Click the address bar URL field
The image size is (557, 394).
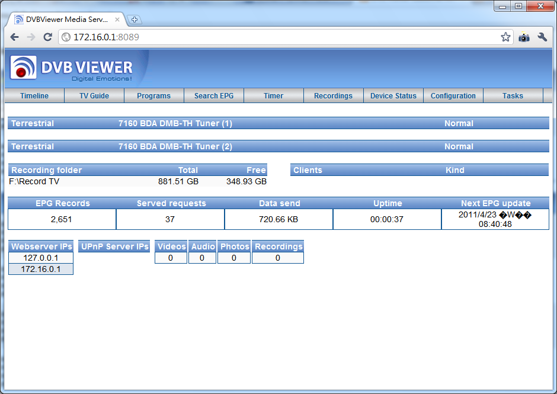[x=278, y=37]
